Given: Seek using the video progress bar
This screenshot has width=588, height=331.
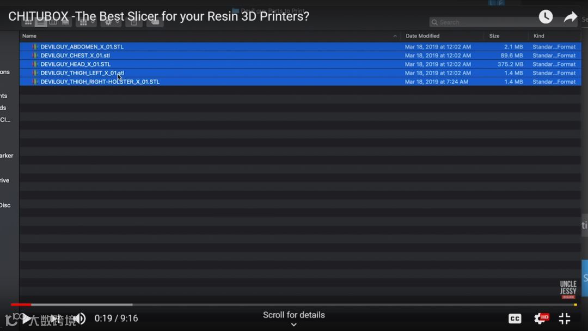Looking at the screenshot, I should (294, 304).
